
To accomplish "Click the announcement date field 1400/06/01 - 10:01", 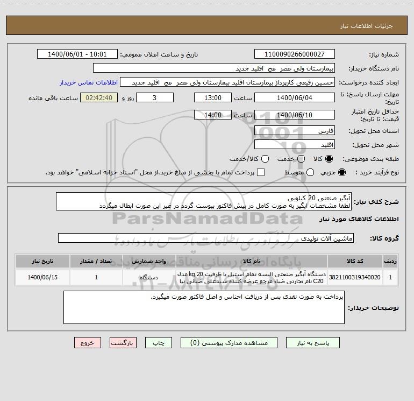I will [77, 54].
